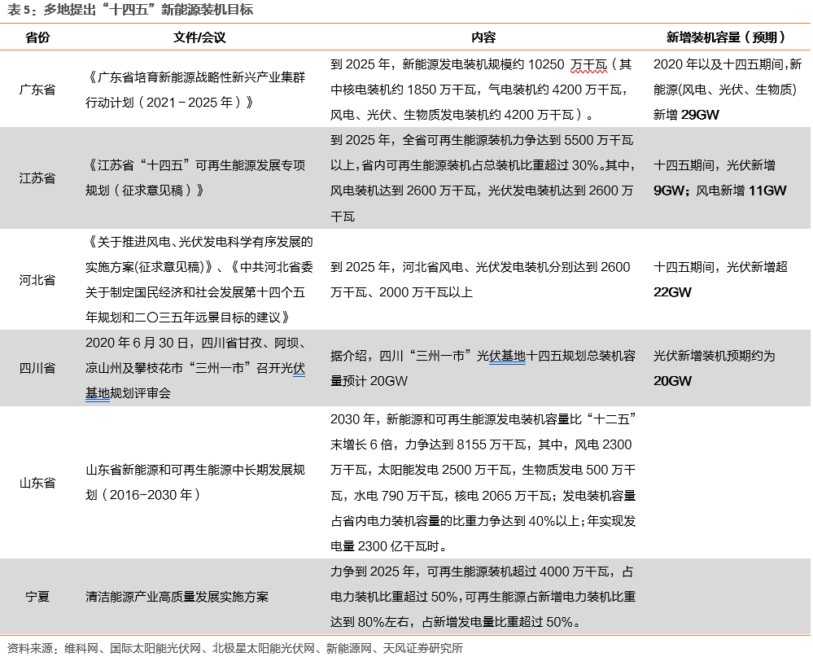Click the 广东省培育新能源战略性新兴产业集群 document cell
Screen dimensions: 813x657
[x=196, y=90]
